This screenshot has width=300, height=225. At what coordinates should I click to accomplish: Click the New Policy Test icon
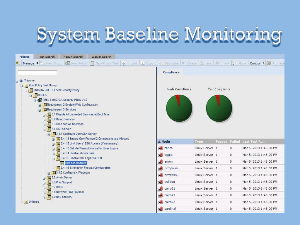pos(92,63)
